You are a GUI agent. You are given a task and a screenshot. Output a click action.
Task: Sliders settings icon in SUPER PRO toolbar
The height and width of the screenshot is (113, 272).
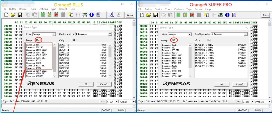click(x=213, y=15)
